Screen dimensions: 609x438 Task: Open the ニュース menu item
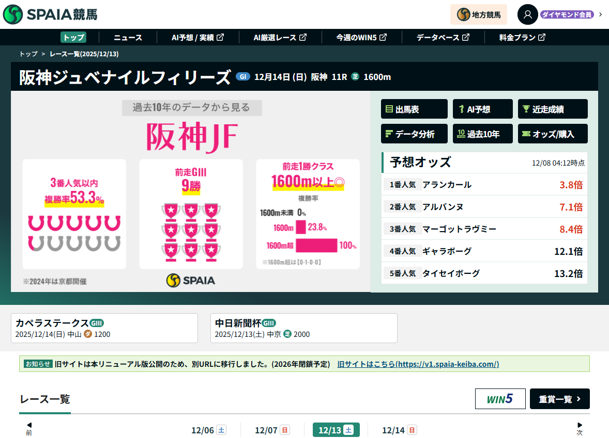(x=128, y=37)
